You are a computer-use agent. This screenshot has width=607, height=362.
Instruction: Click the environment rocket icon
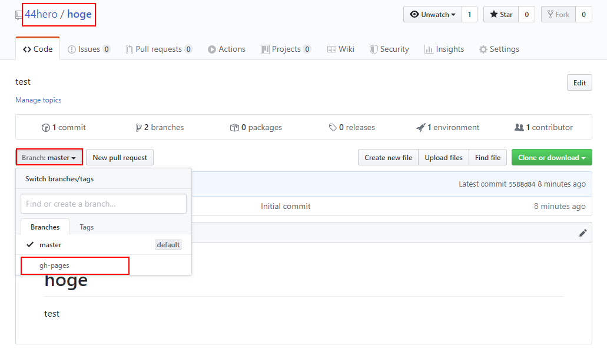(x=421, y=128)
